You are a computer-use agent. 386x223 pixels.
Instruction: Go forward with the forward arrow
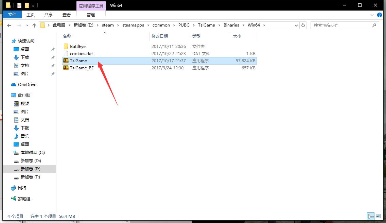coord(19,25)
